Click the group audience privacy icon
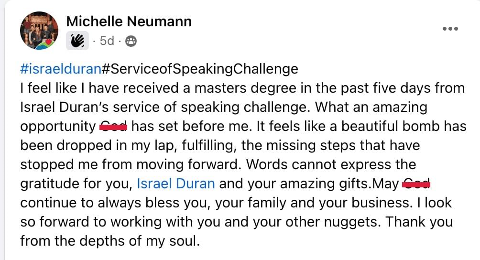The width and height of the screenshot is (480, 260). click(x=131, y=41)
